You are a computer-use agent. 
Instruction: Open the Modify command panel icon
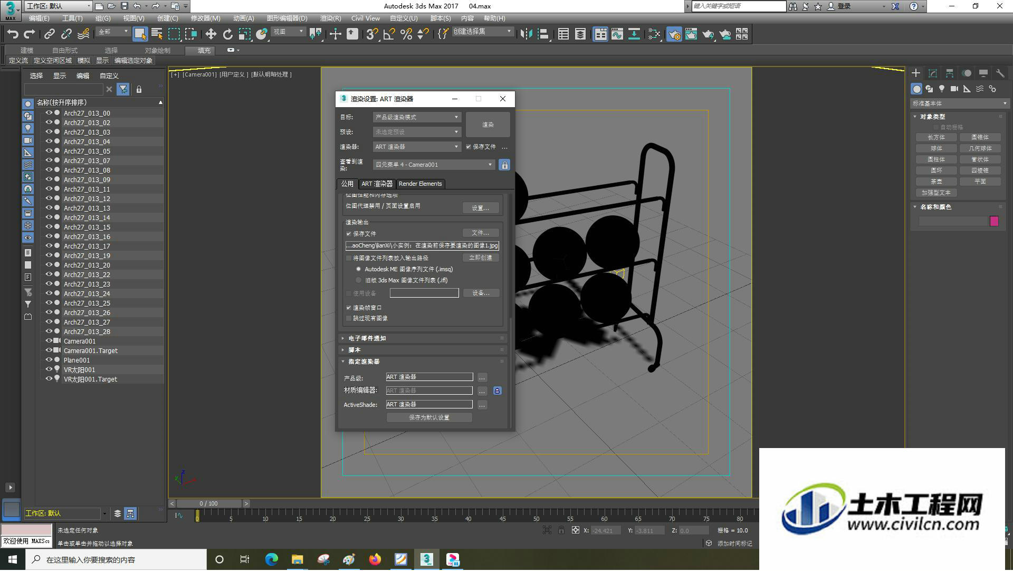click(x=933, y=73)
